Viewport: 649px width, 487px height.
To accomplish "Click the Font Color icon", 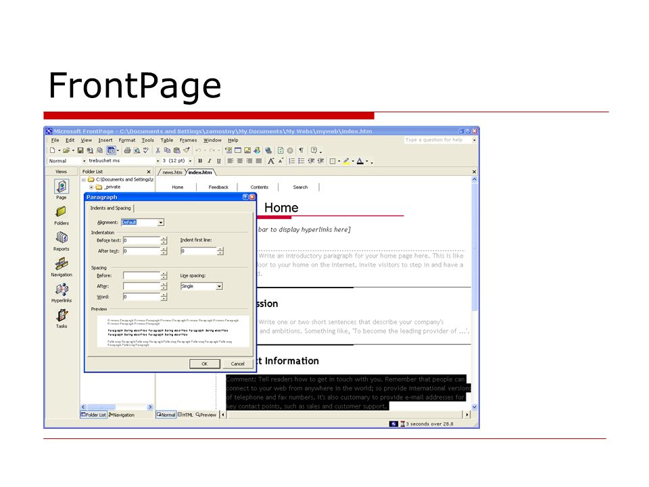I will point(360,161).
